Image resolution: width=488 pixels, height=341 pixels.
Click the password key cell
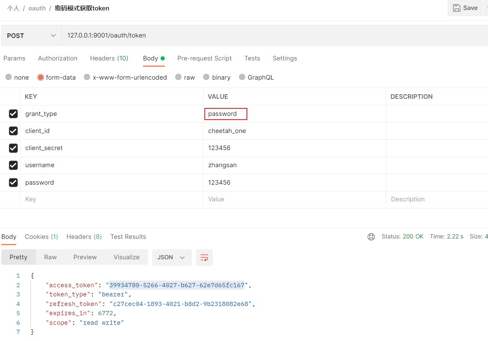tap(112, 183)
